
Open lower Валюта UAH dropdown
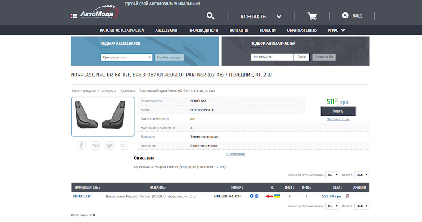(x=362, y=206)
